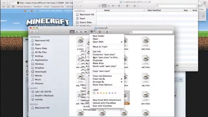Expand the Clean Up By submenu
The height and width of the screenshot is (117, 208).
(x=107, y=79)
